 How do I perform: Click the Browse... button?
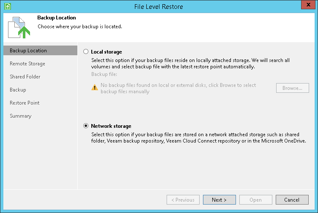pyautogui.click(x=292, y=88)
